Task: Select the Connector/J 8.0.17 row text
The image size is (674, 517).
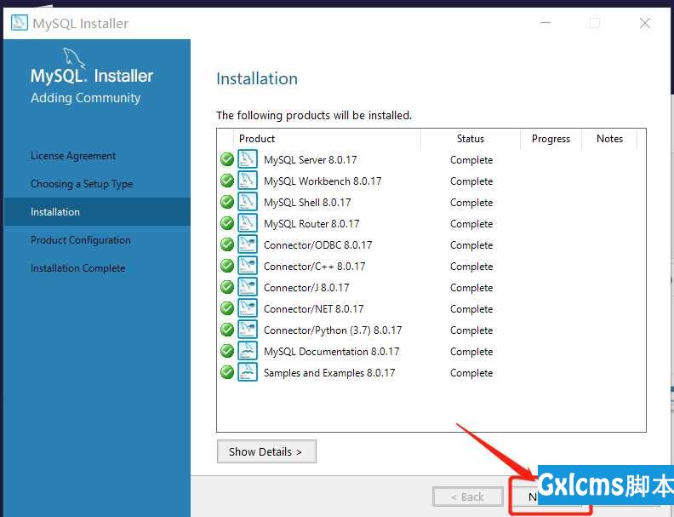Action: [x=306, y=288]
